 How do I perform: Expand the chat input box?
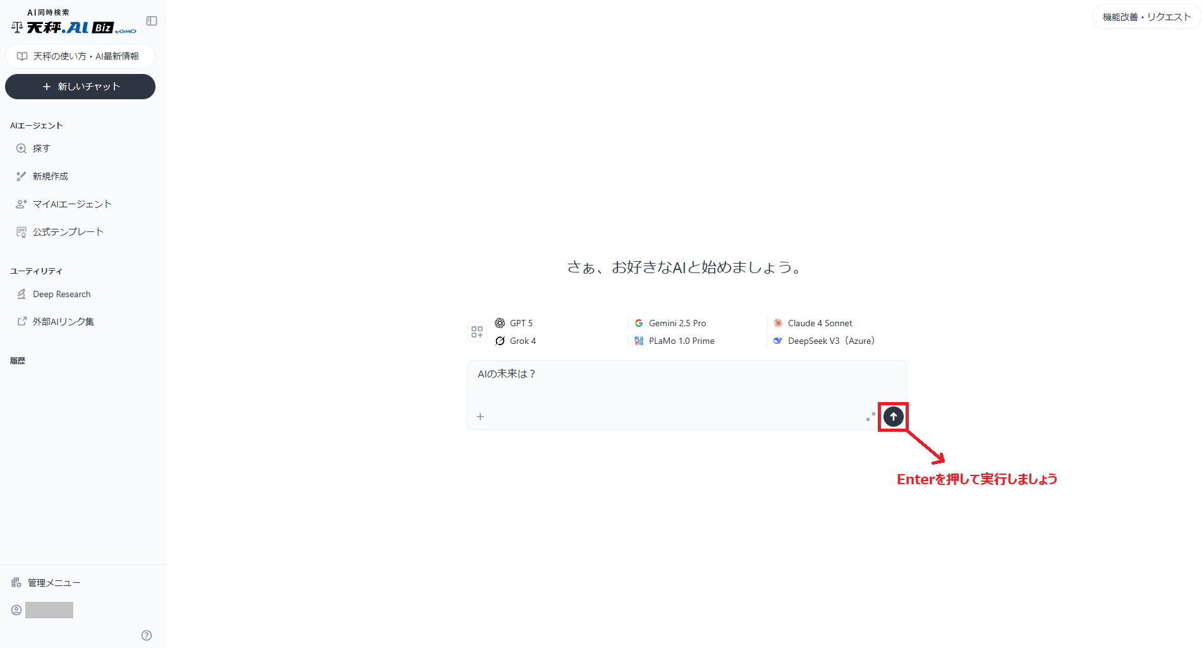[x=870, y=417]
